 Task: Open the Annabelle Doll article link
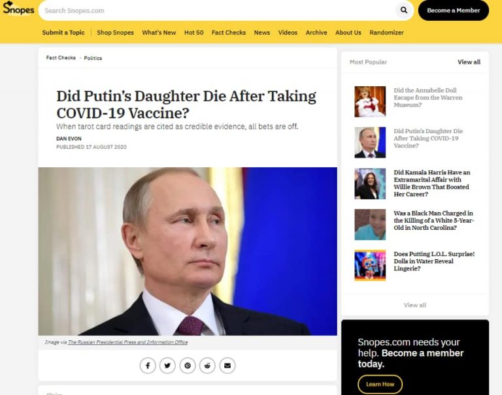428,97
